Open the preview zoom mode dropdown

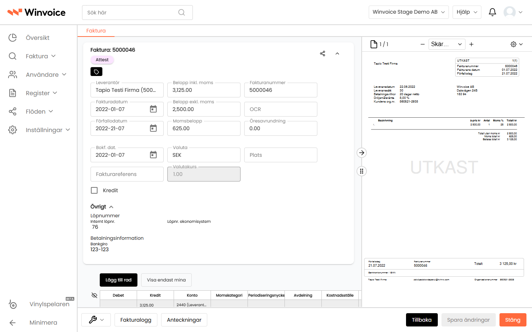click(447, 44)
